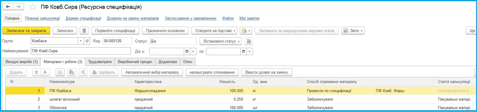The height and width of the screenshot is (112, 477).
Task: Open the Групa field's open-form icon
Action: 87,41
